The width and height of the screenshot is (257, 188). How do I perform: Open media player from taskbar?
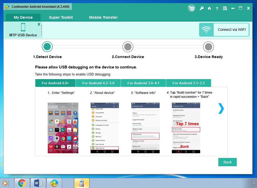[x=5, y=183]
